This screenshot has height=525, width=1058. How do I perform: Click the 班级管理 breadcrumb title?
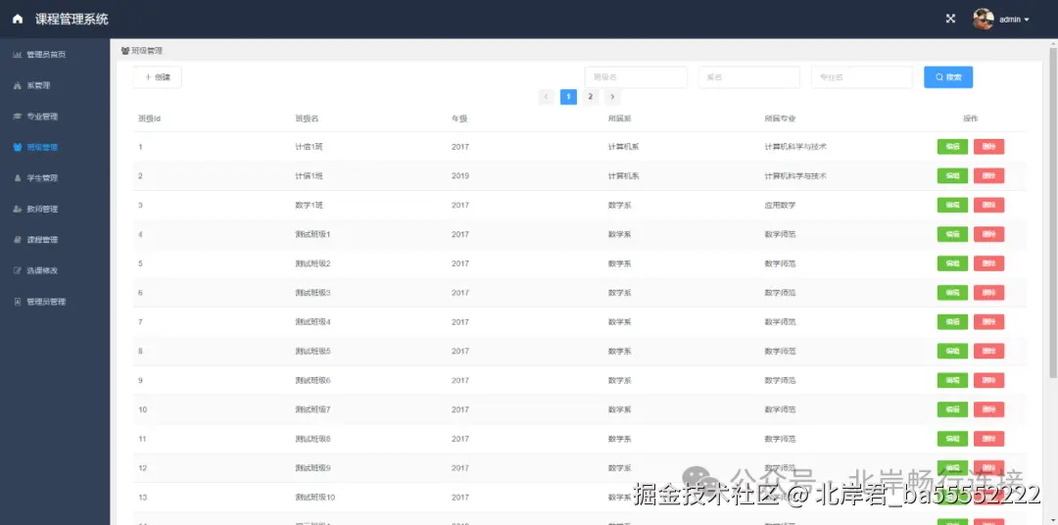(x=146, y=51)
